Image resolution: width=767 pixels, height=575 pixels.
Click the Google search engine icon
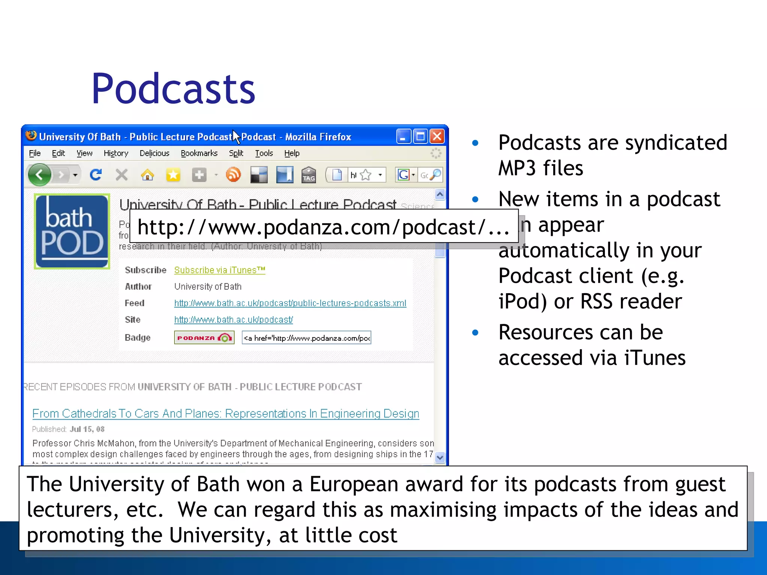(403, 175)
